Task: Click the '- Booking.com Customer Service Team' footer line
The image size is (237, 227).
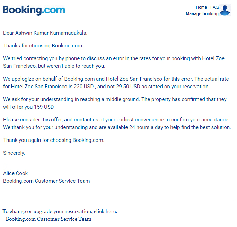Action: [47, 219]
